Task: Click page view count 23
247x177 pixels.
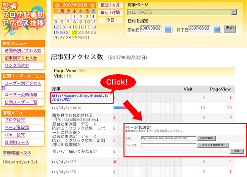Action: pos(229,108)
